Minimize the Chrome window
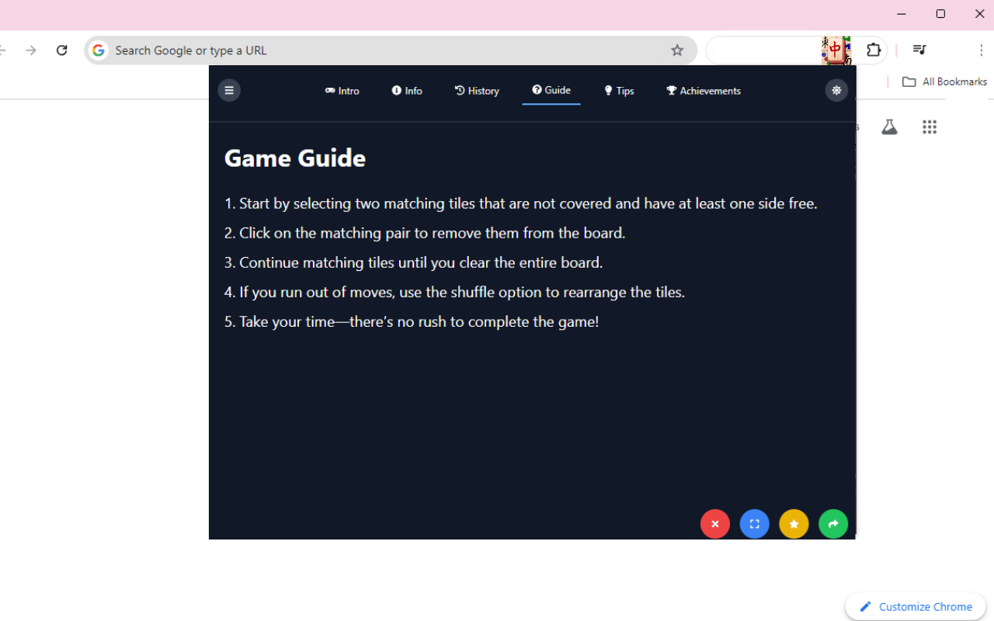 pos(902,14)
